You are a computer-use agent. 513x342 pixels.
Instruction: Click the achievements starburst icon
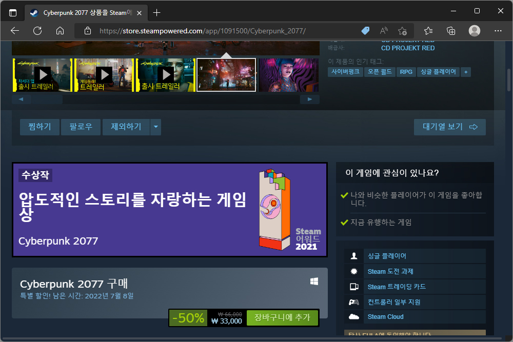[x=354, y=271]
